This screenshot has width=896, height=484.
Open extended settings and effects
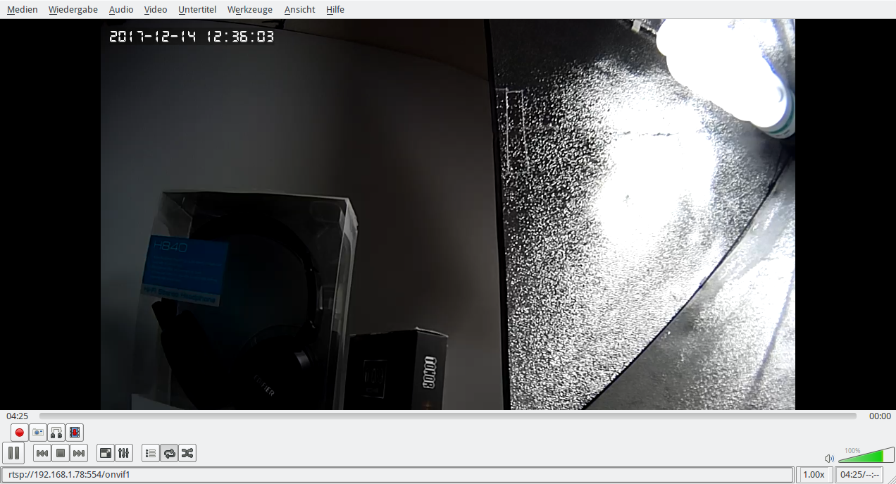(x=123, y=453)
